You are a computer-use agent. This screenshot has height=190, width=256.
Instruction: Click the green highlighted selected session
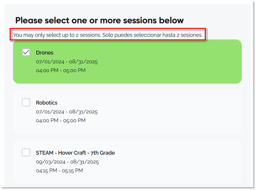[x=148, y=61]
